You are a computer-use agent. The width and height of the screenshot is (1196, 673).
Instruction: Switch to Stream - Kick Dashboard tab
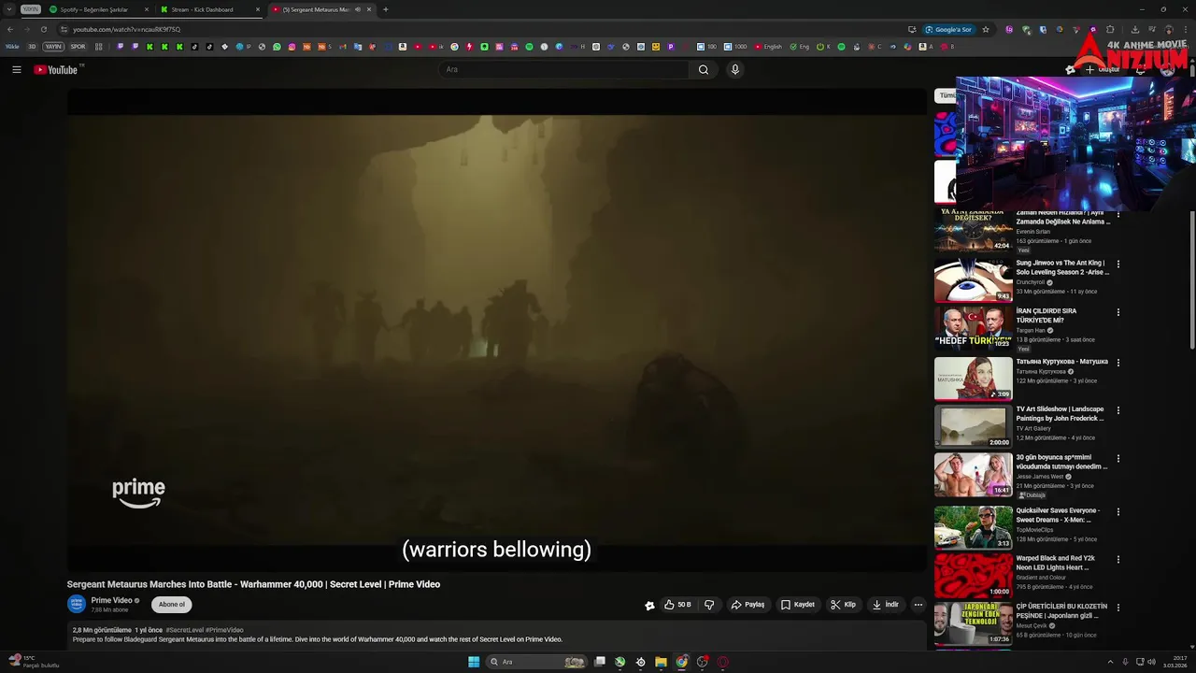tap(209, 9)
